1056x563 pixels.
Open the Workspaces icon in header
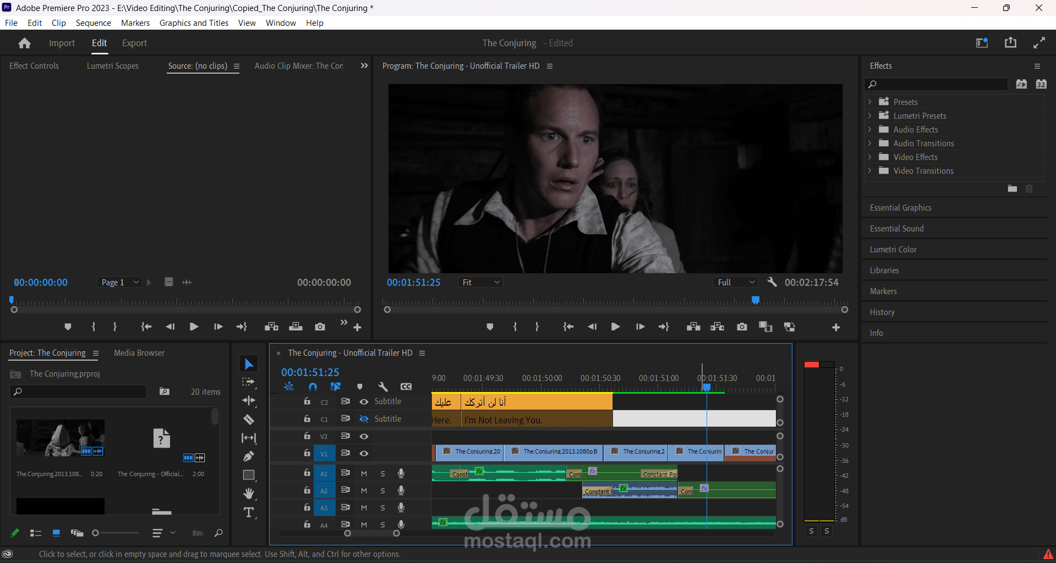point(982,43)
